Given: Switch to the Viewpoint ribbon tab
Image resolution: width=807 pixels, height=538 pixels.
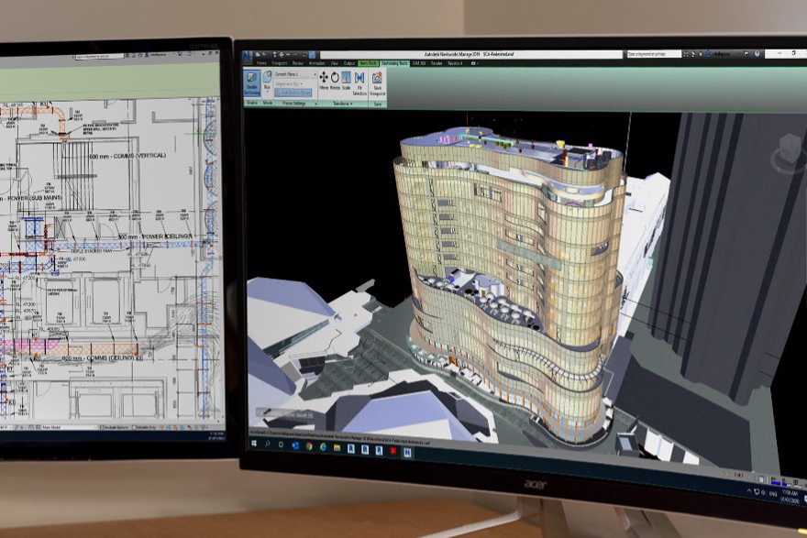Looking at the screenshot, I should click(x=278, y=63).
